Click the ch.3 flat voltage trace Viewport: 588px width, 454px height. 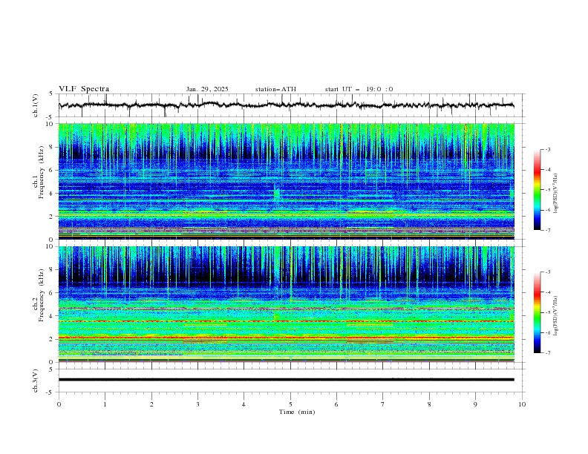286,380
